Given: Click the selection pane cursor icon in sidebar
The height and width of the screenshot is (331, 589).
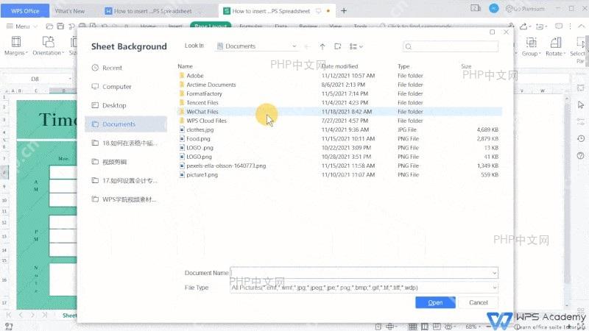Looking at the screenshot, I should (x=581, y=104).
